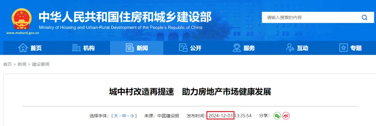Go to 新闻 in breadcrumb
Screen dimensions: 376x126
[x=22, y=64]
